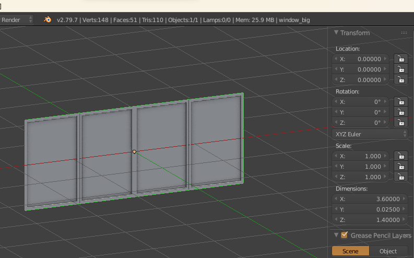Viewport: 414px width, 258px height.
Task: Open the Render engine dropdown
Action: (x=17, y=19)
